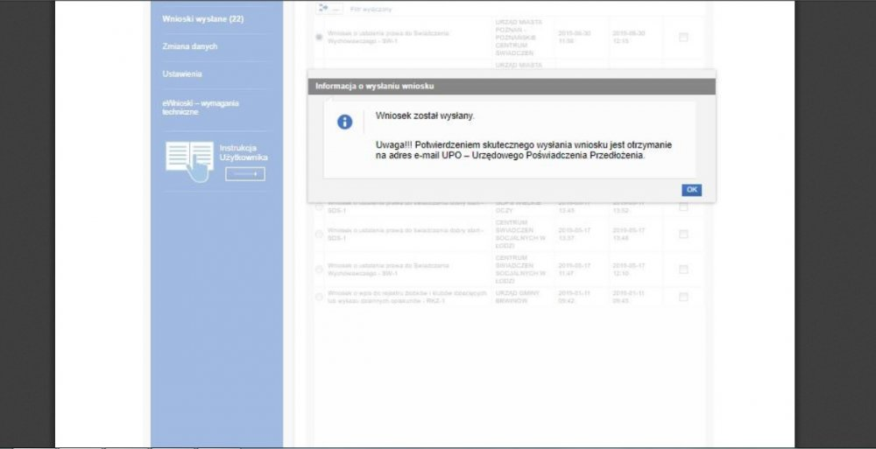
Task: Click the user manual book icon
Action: pos(189,160)
